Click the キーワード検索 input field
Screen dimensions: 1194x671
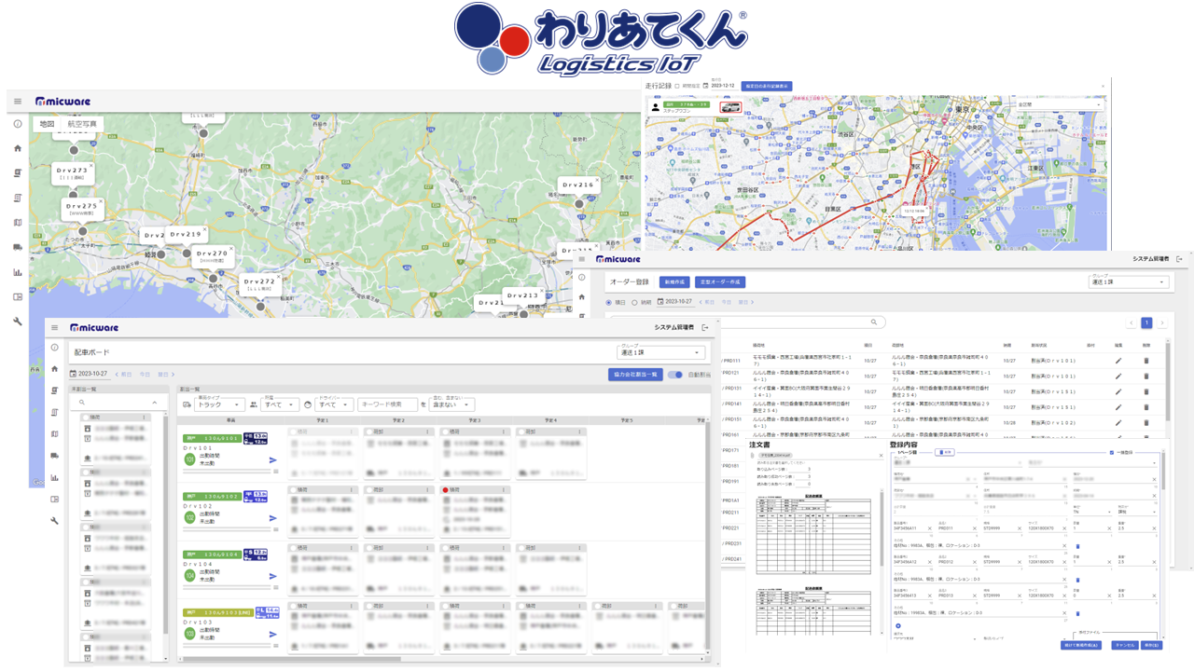(387, 404)
